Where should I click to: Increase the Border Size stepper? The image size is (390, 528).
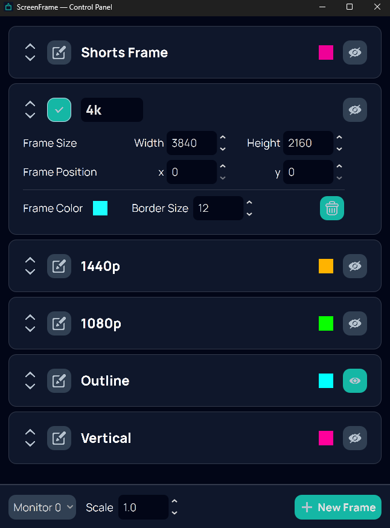click(x=249, y=203)
